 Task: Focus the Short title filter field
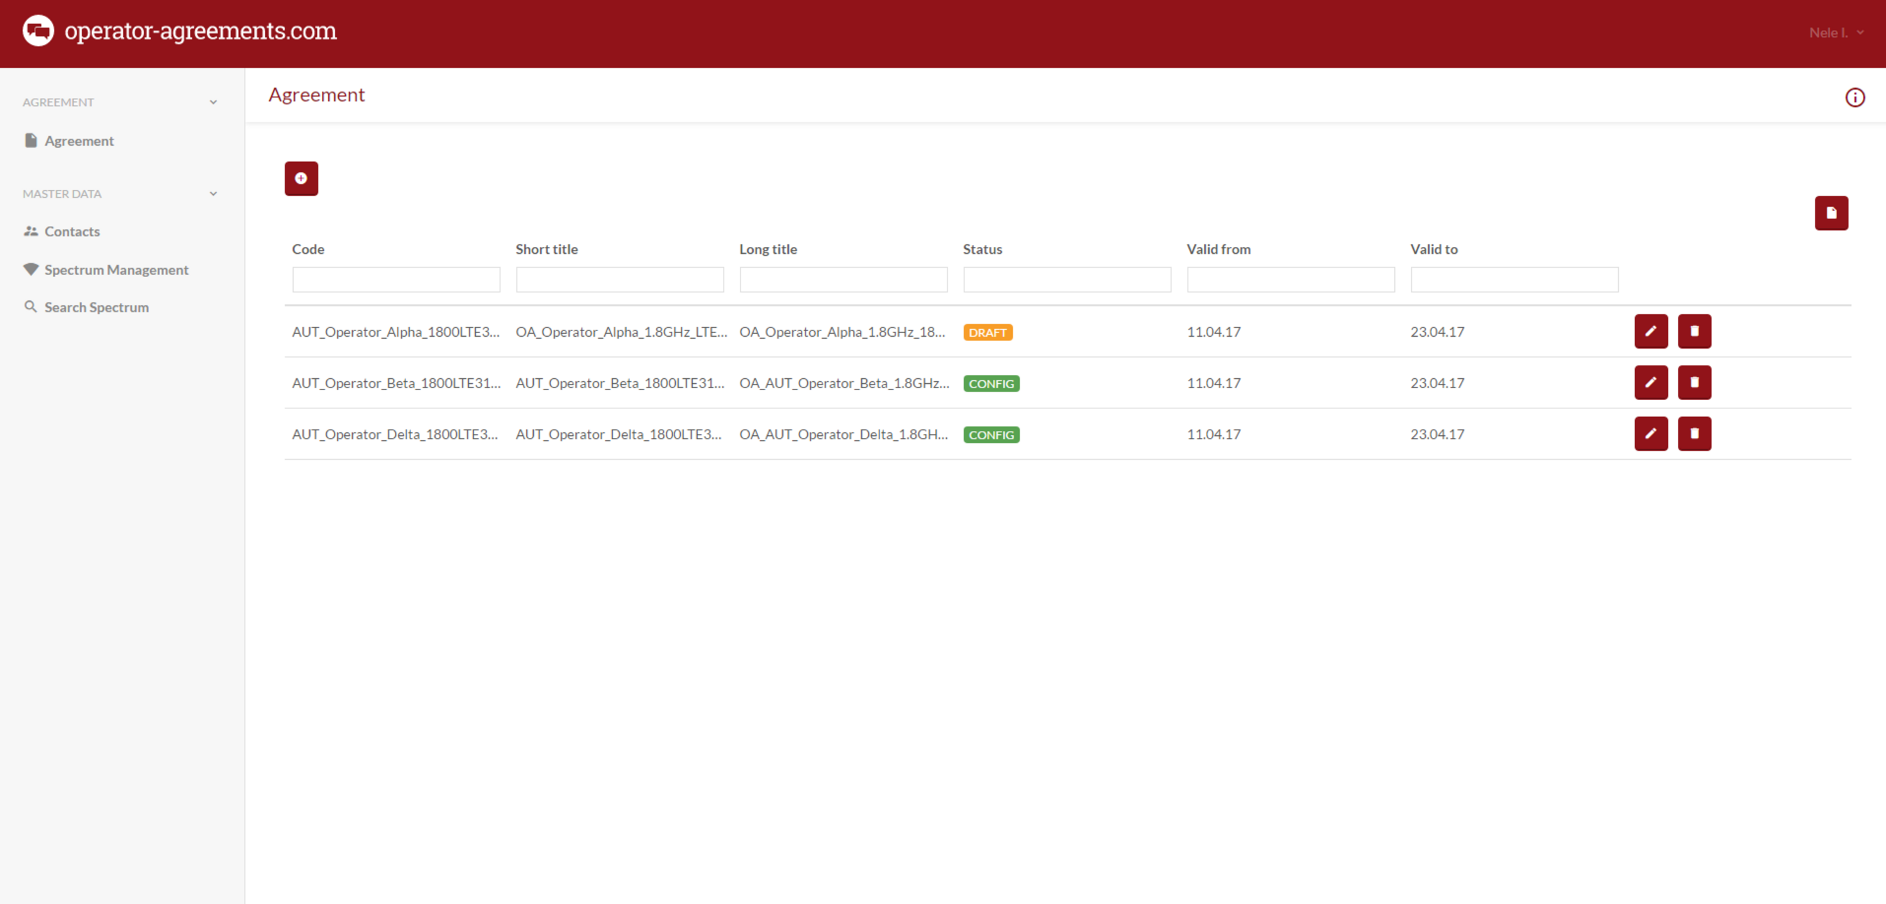(619, 280)
